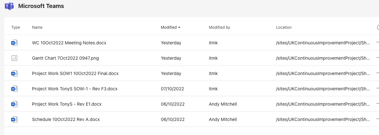Click the Microsoft Teams logo icon
379x135 pixels.
pyautogui.click(x=9, y=6)
